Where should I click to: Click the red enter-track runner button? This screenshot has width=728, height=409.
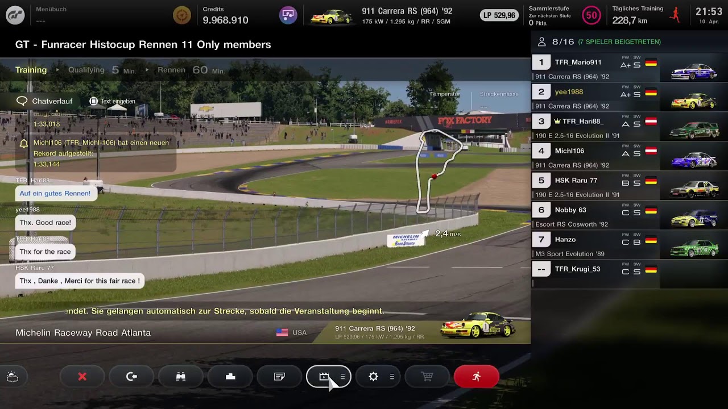477,377
